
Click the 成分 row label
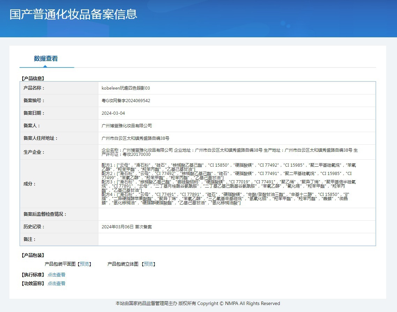coord(29,184)
